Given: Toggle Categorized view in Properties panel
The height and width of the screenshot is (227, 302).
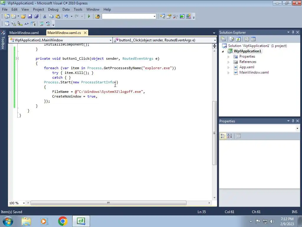Looking at the screenshot, I should click(x=223, y=136).
